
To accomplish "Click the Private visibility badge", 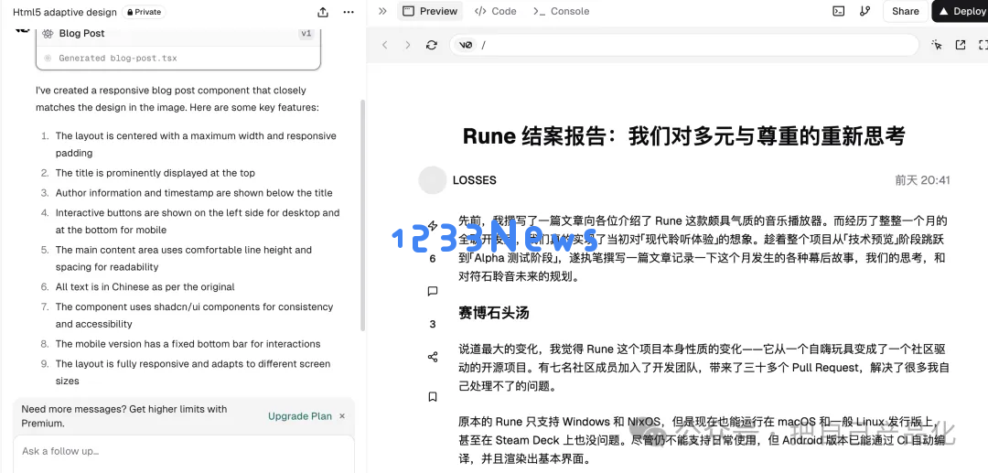I will click(144, 12).
